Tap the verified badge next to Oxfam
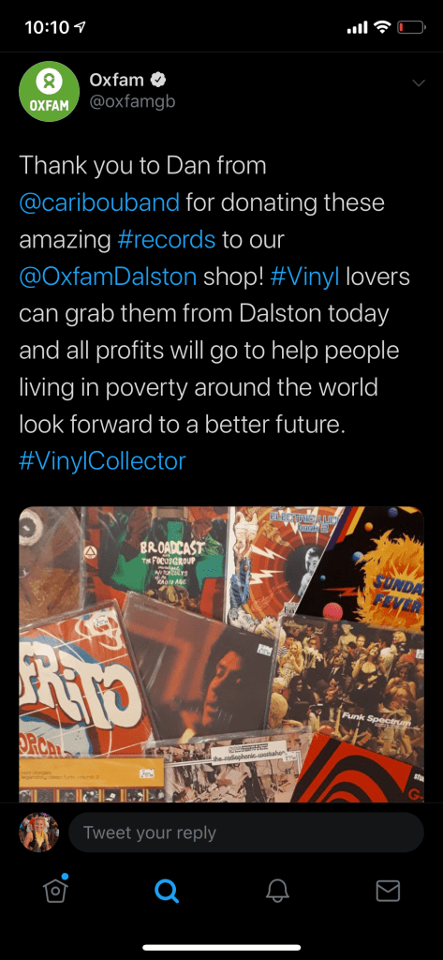443x960 pixels. coord(158,80)
